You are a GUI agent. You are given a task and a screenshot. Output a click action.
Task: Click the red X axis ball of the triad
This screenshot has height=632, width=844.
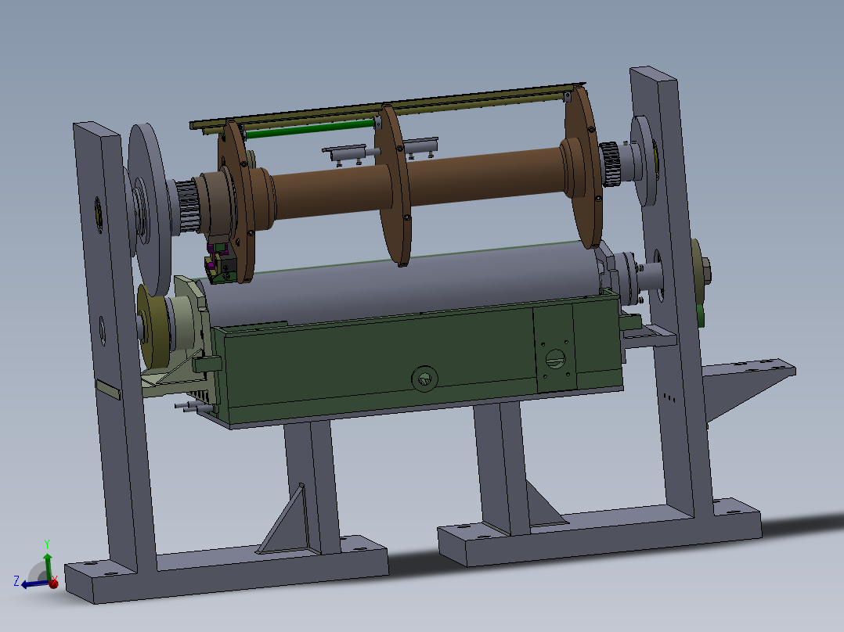53,584
